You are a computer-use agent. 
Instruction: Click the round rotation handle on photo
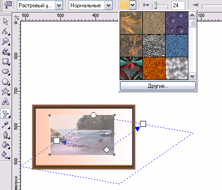(x=93, y=115)
